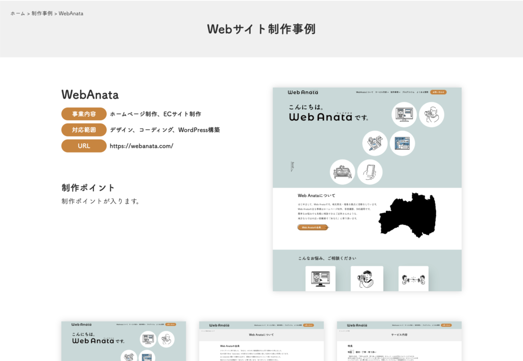
Task: Click the 対応範囲 orange label
Action: [x=84, y=130]
